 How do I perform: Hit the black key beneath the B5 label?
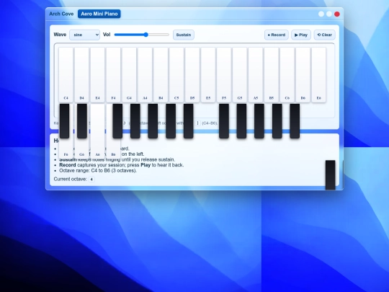(x=277, y=121)
